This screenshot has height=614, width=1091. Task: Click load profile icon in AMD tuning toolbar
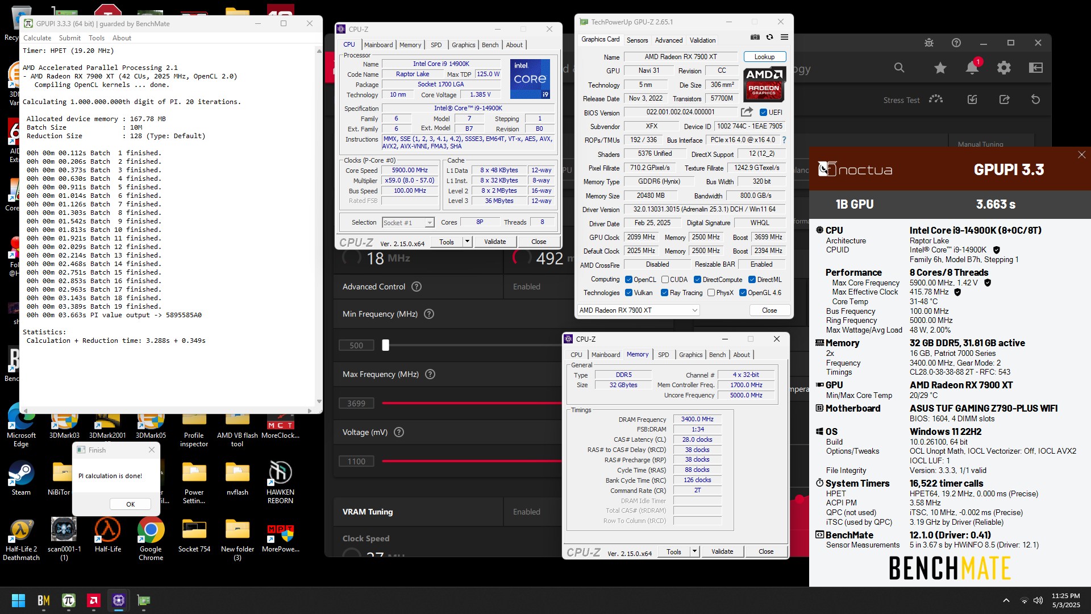tap(972, 99)
